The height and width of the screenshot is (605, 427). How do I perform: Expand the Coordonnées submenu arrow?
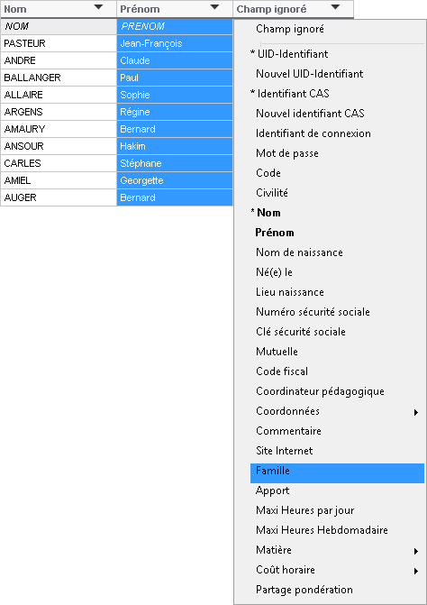[x=416, y=412]
